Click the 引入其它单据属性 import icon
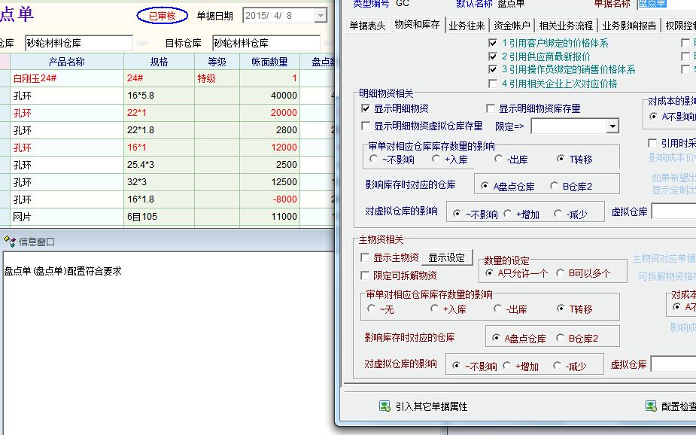Image resolution: width=696 pixels, height=435 pixels. [x=384, y=406]
